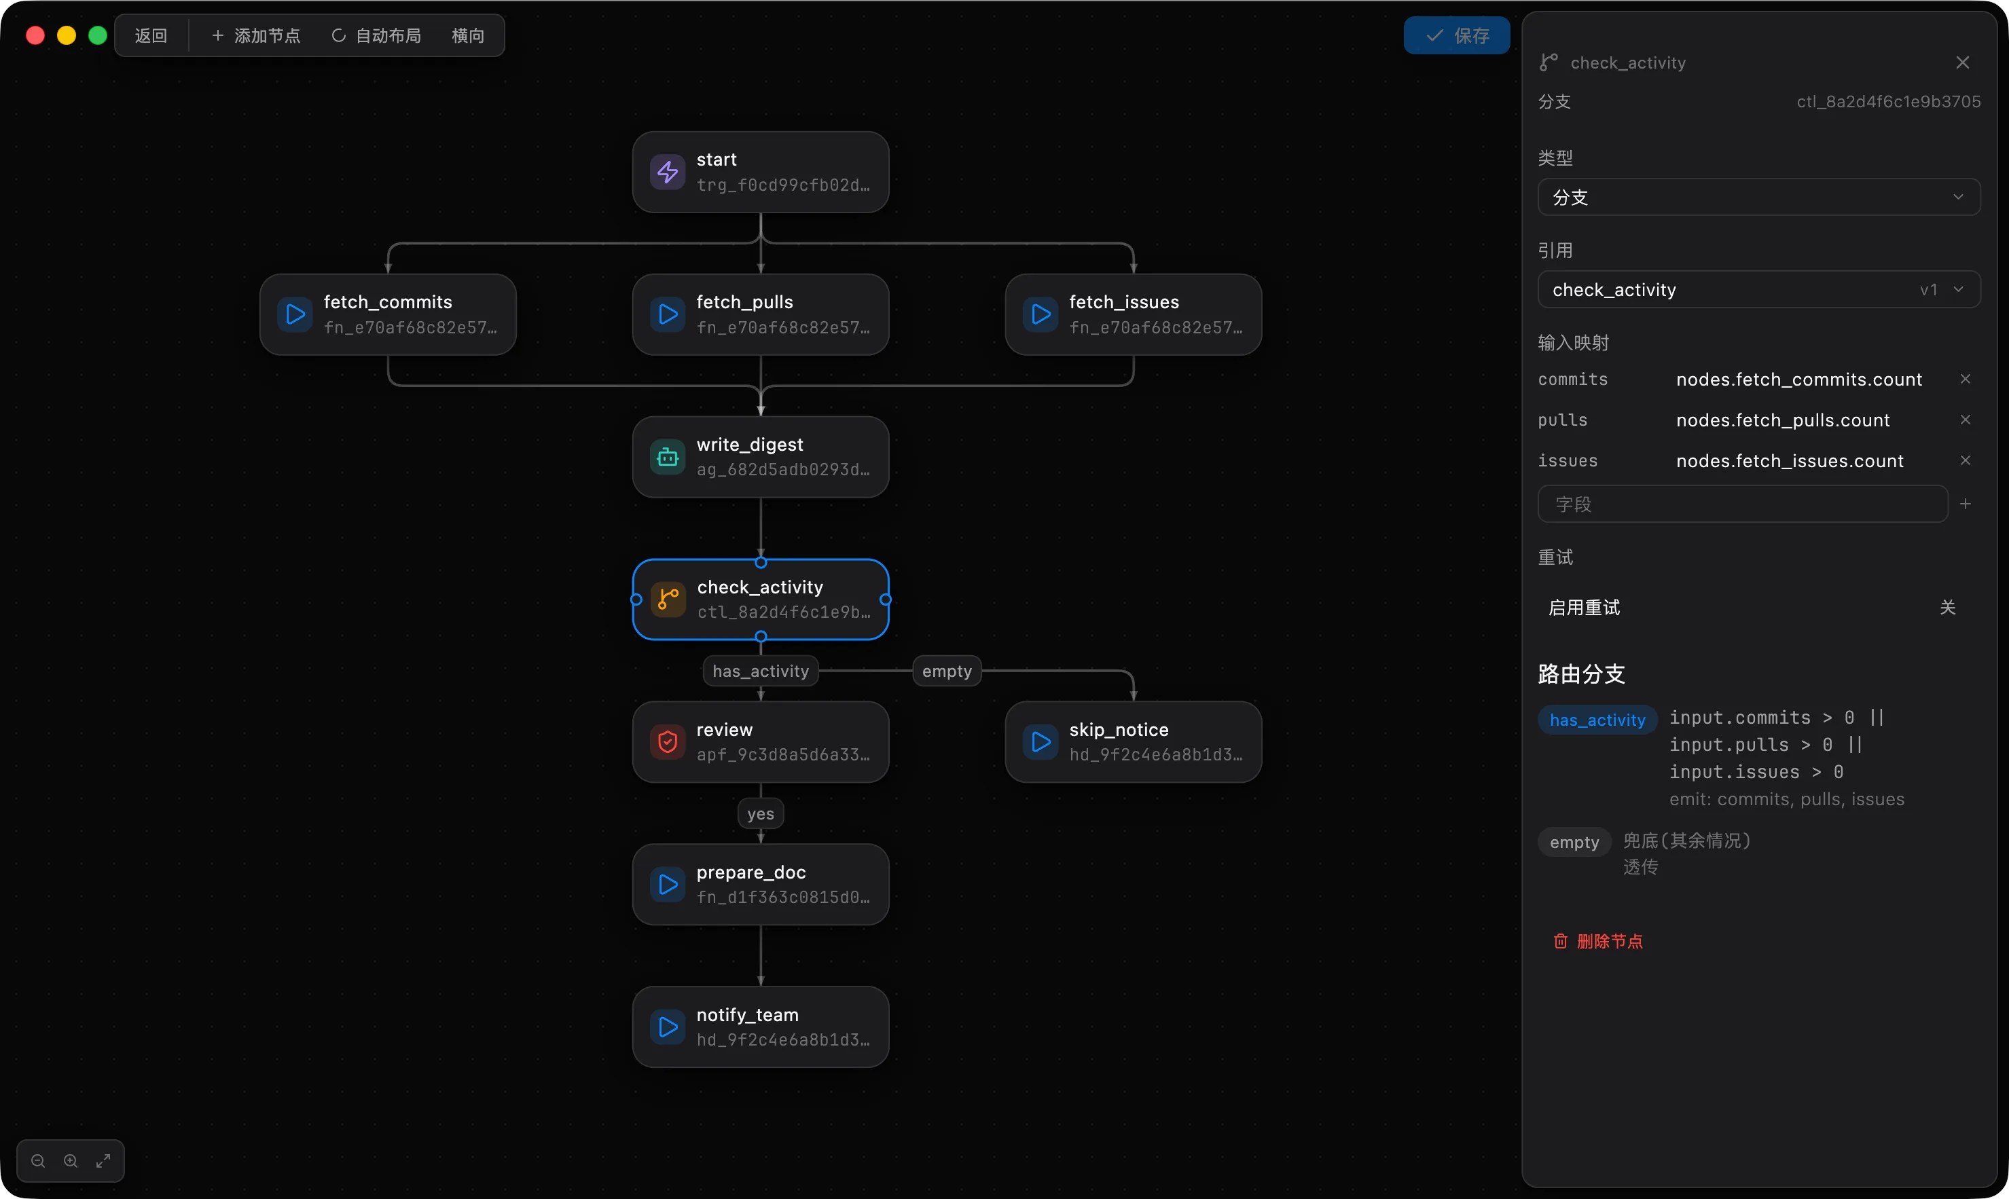The width and height of the screenshot is (2009, 1199).
Task: Add a new input mapping field with plus
Action: 1966,504
